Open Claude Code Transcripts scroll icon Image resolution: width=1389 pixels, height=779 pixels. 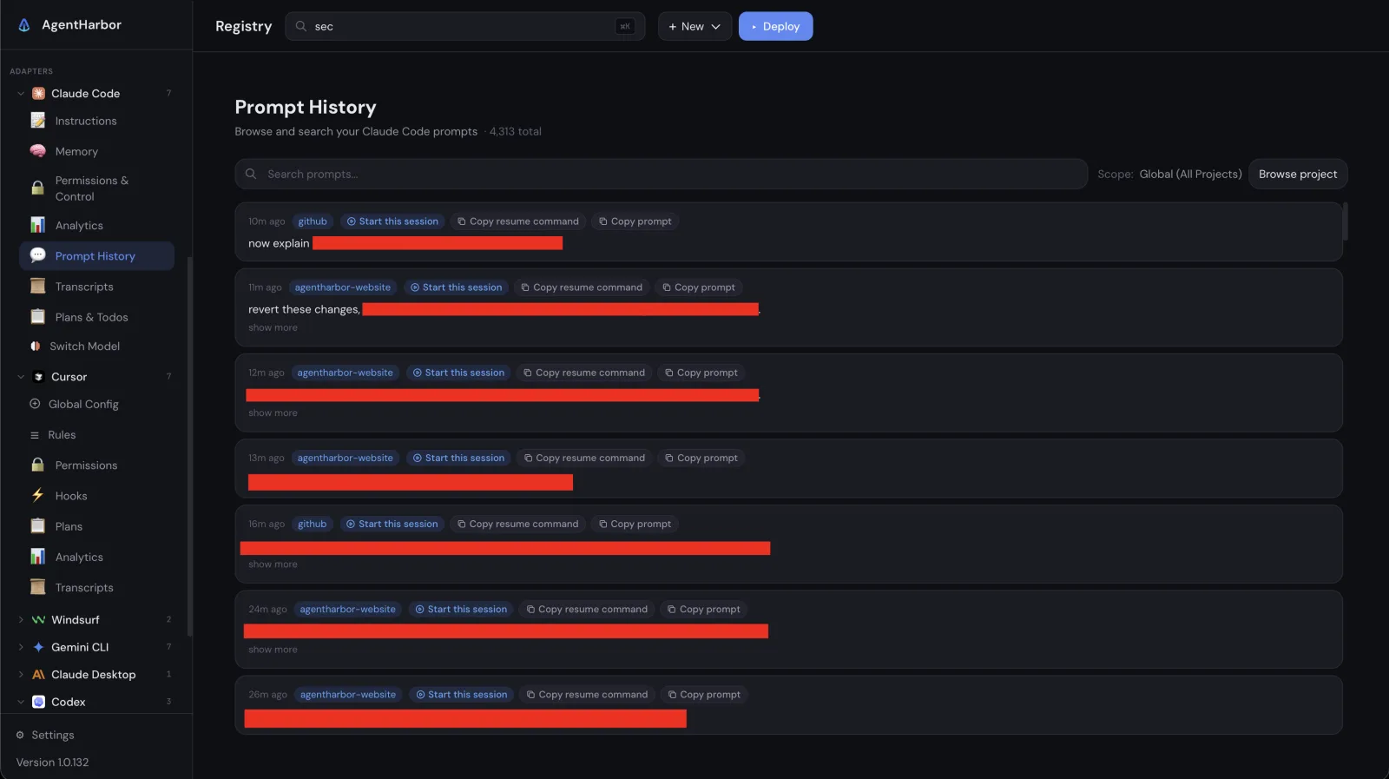37,287
